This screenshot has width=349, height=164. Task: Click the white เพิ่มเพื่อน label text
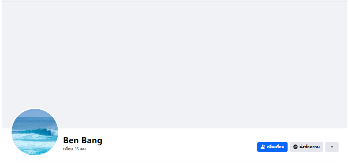point(275,147)
